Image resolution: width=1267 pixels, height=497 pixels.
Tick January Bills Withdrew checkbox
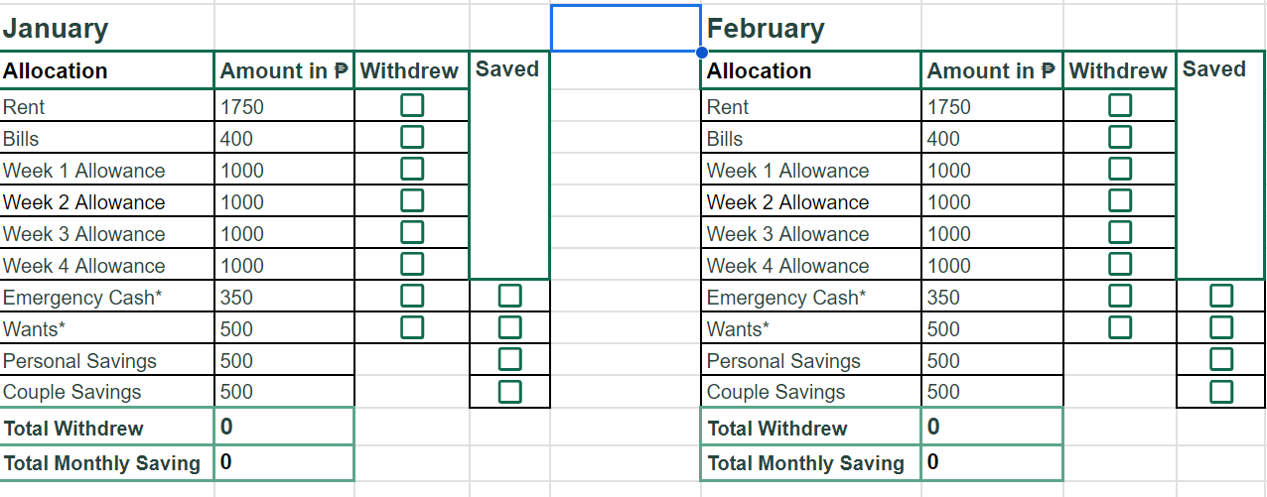[x=412, y=137]
